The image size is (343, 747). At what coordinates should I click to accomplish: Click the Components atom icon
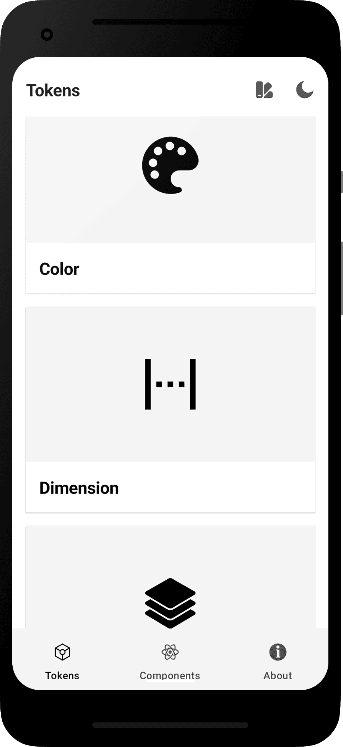coord(170,652)
